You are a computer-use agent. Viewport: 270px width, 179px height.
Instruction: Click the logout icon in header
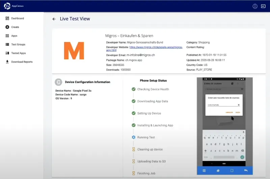point(263,6)
